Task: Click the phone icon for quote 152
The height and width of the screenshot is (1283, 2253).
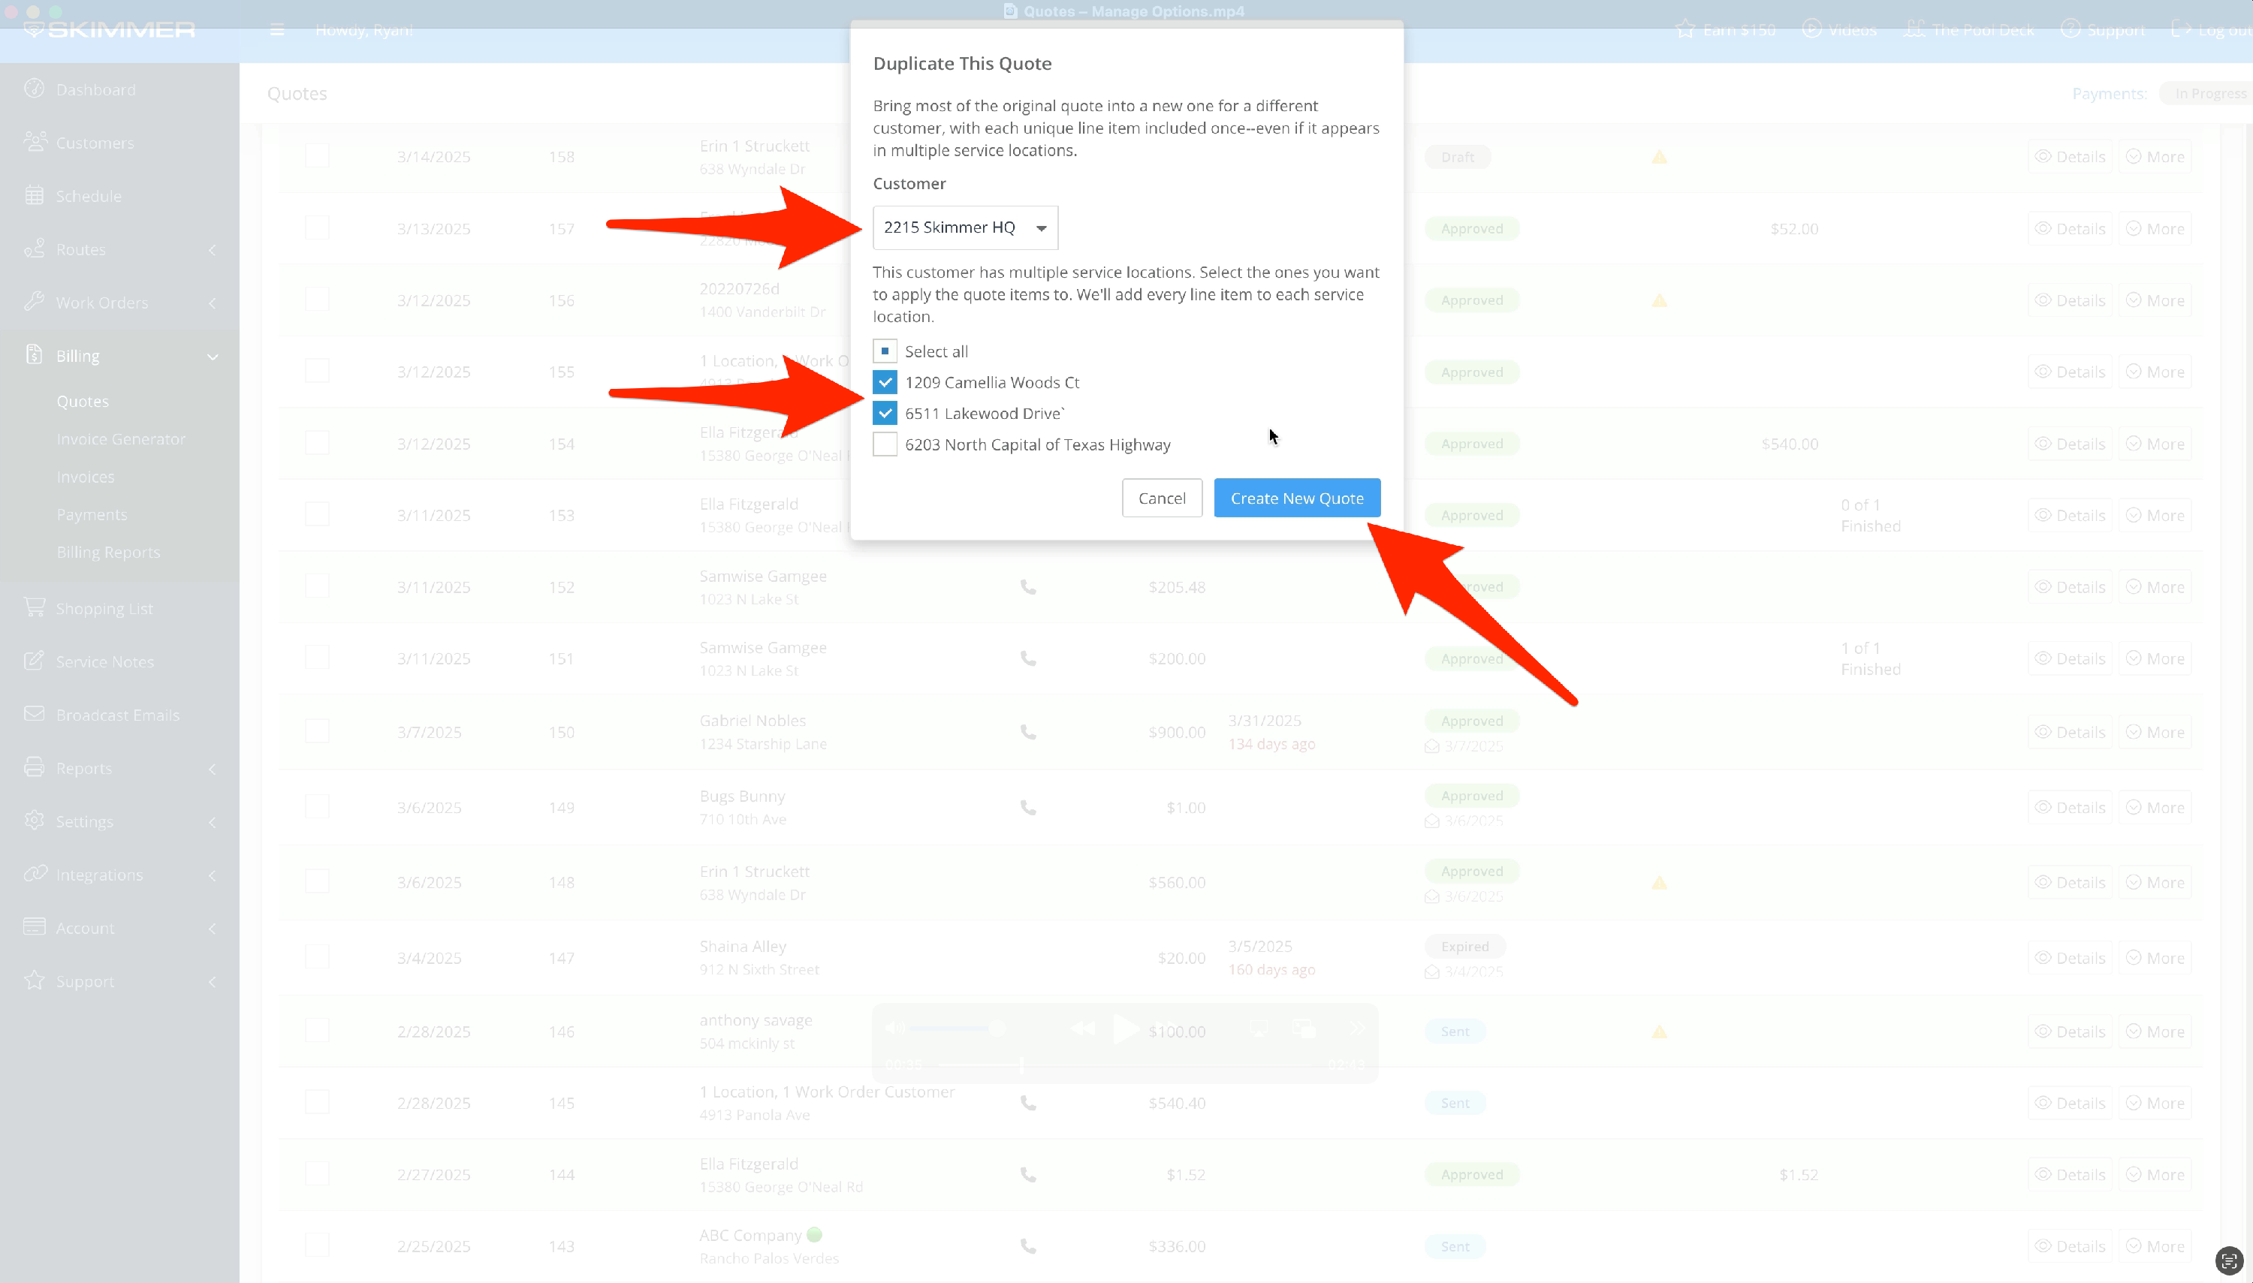Action: (1028, 587)
